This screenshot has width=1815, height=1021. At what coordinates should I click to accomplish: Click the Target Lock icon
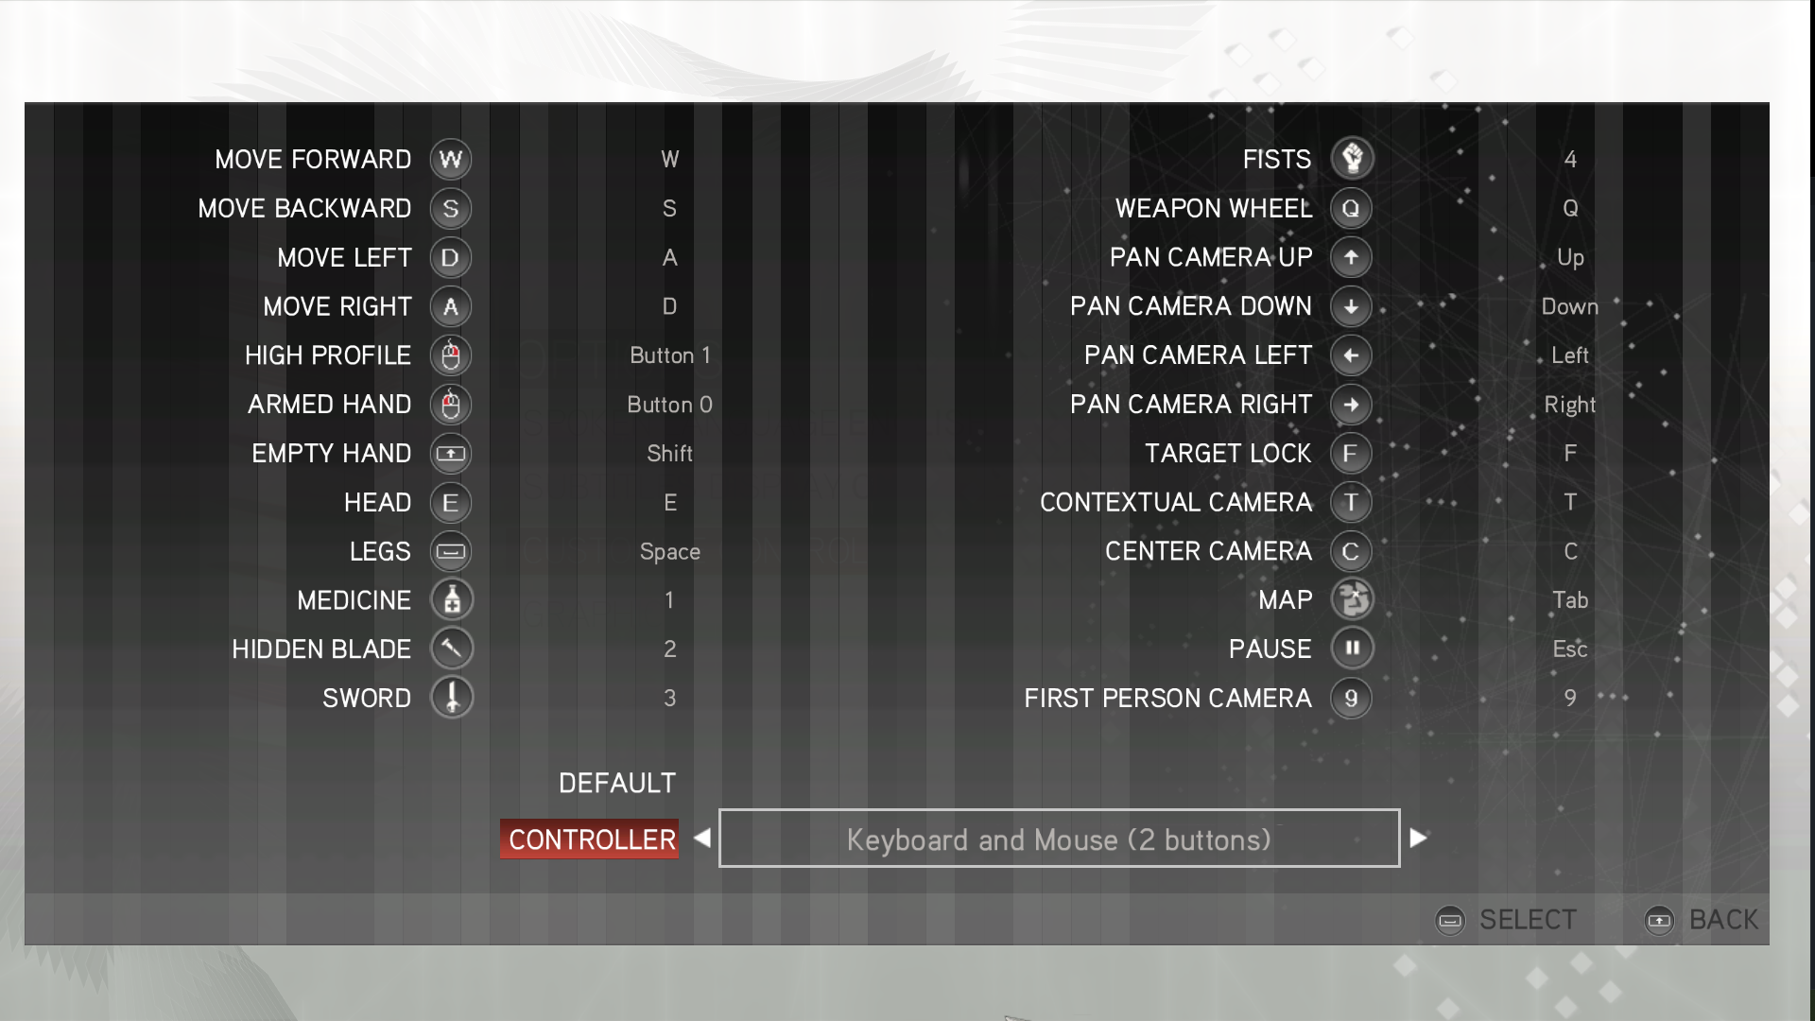[1350, 453]
